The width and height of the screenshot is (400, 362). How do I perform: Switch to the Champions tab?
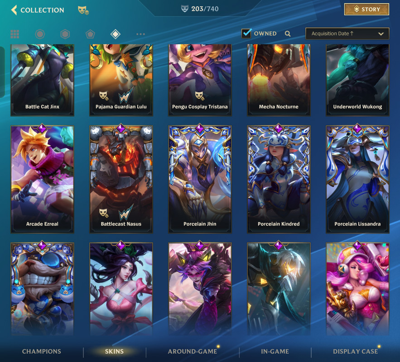pyautogui.click(x=42, y=351)
